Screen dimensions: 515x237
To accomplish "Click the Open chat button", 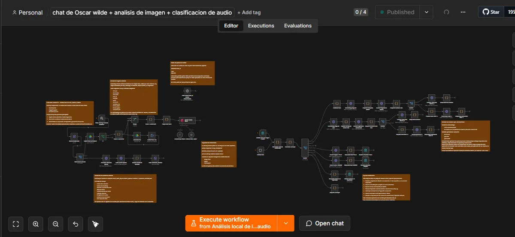I will [x=324, y=223].
